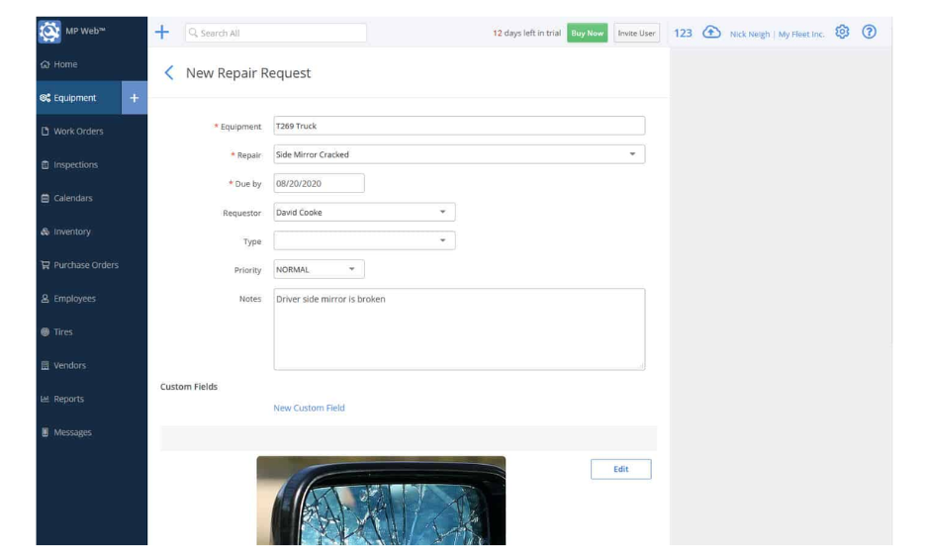The height and width of the screenshot is (557, 928).
Task: Click the New Custom Field link
Action: 309,408
